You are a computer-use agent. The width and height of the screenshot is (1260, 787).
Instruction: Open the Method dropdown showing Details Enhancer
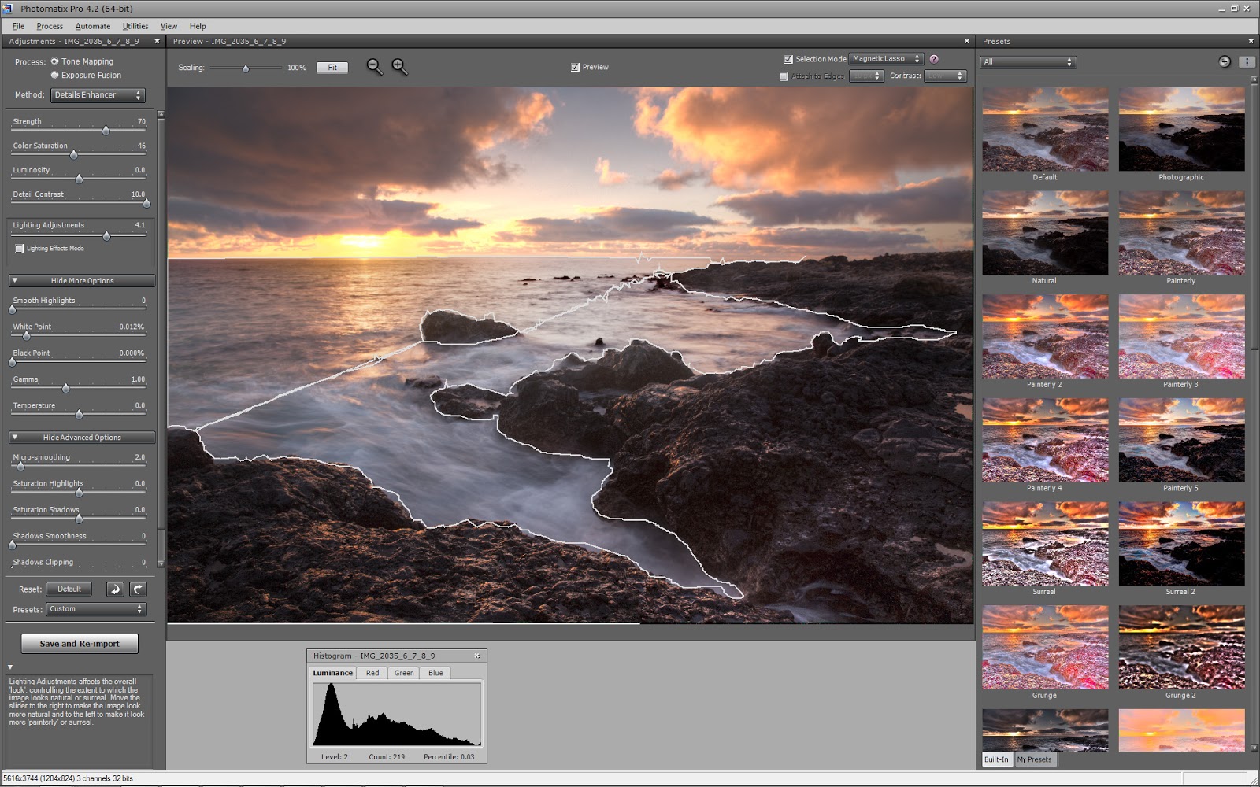(x=98, y=95)
